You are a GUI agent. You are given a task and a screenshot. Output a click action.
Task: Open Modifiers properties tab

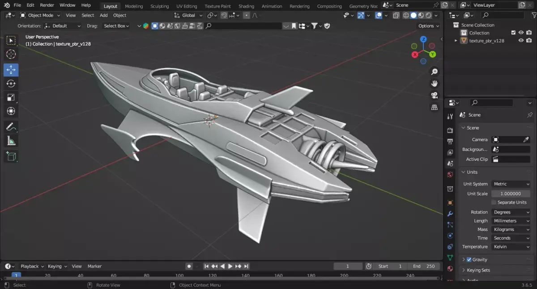point(450,214)
